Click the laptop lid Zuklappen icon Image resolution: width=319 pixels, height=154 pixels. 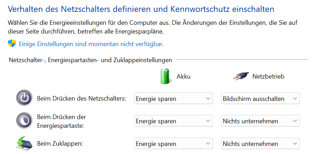coord(24,143)
